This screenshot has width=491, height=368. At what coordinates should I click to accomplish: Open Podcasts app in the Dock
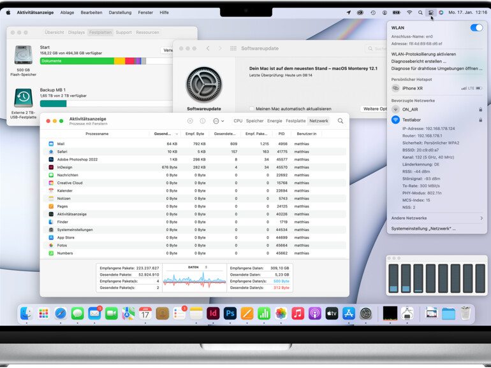click(x=315, y=313)
